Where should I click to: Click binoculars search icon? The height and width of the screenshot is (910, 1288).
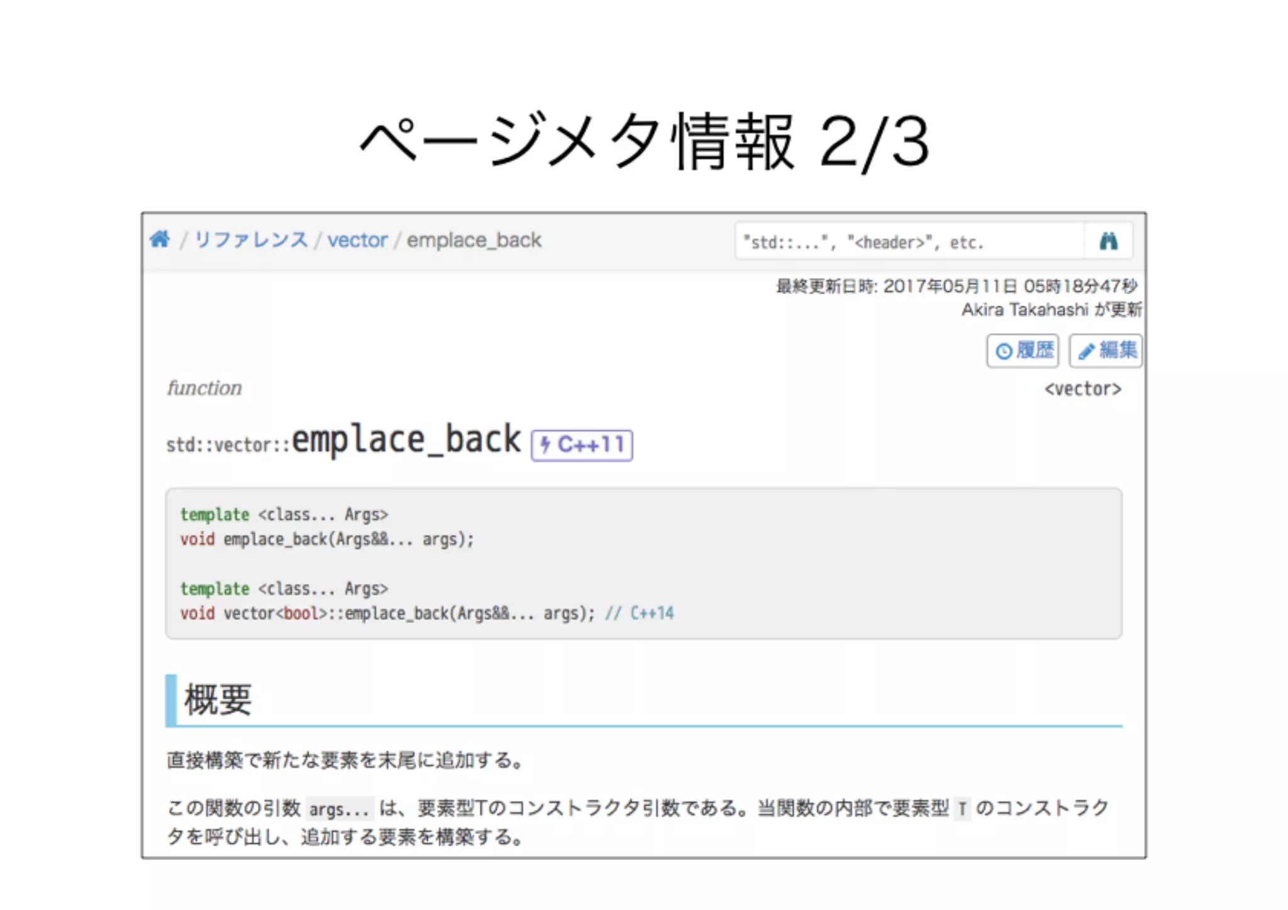click(x=1108, y=241)
